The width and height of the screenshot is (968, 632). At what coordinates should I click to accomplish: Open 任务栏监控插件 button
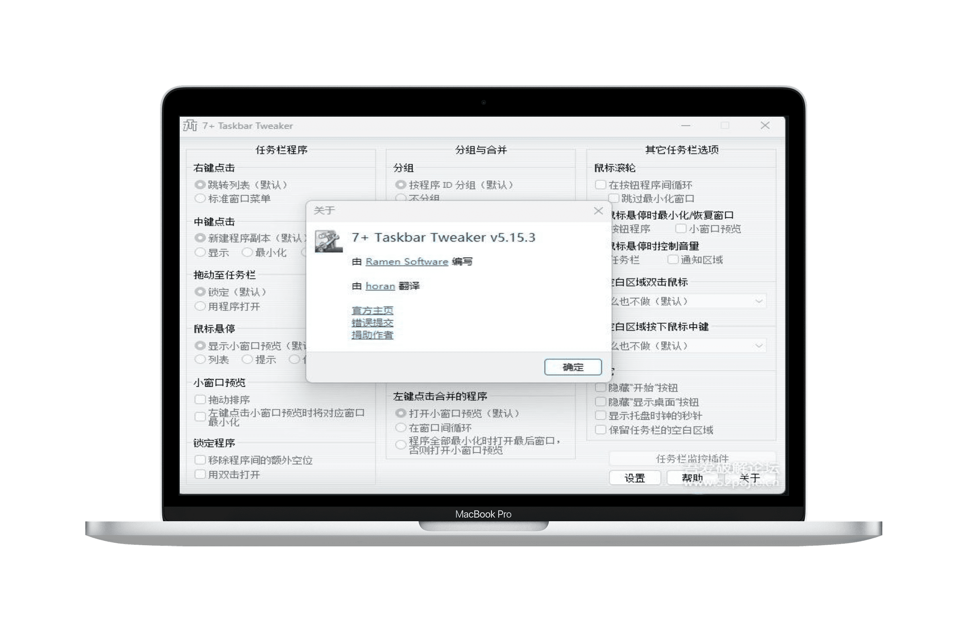click(x=692, y=459)
